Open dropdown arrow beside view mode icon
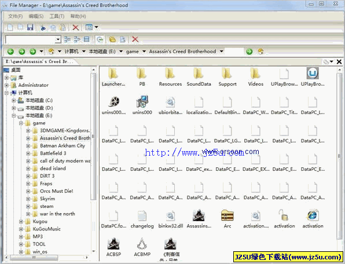This screenshot has height=264, width=345. tap(96, 27)
